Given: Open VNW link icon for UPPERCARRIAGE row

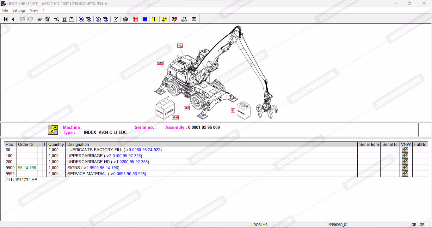Looking at the screenshot, I should pos(405,156).
